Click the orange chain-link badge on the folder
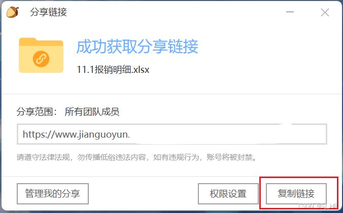 (41, 59)
